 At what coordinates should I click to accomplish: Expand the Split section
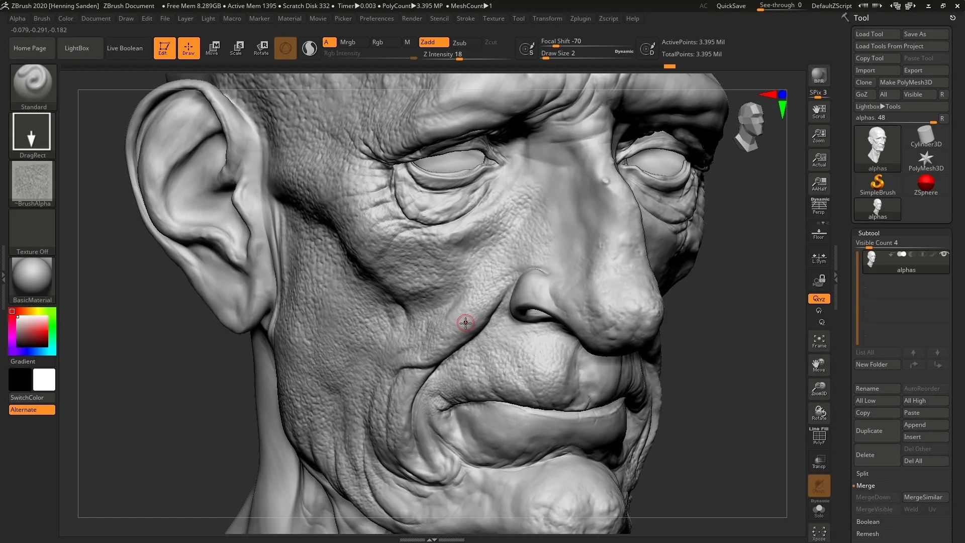coord(862,474)
